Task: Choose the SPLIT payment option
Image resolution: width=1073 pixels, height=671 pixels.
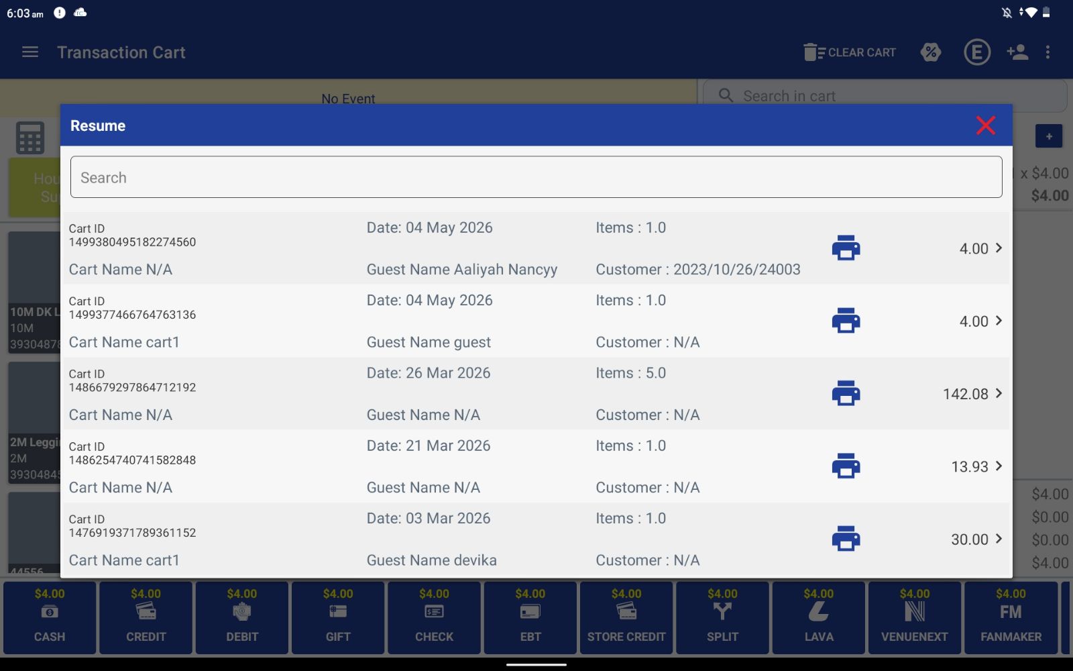Action: [722, 617]
